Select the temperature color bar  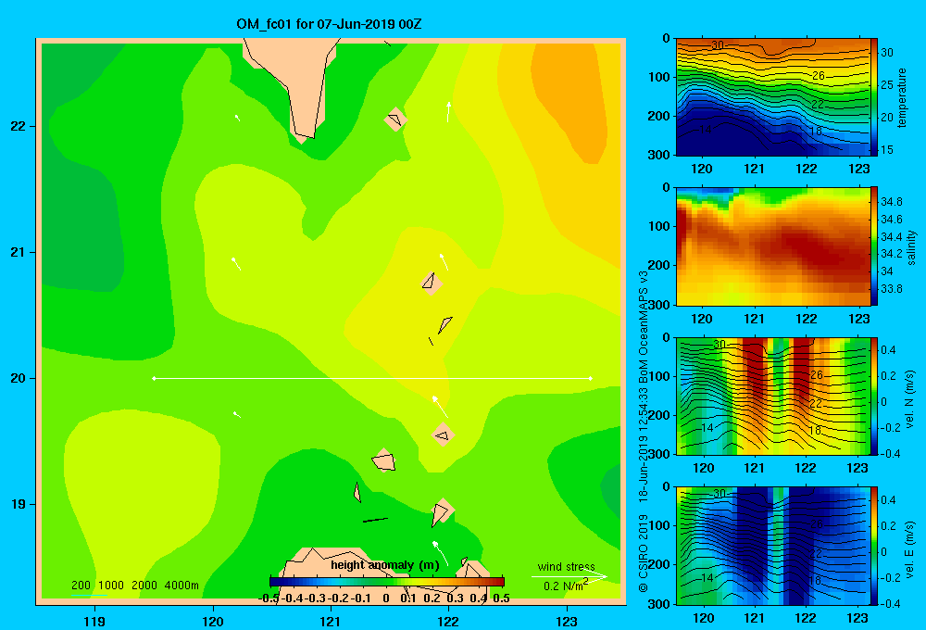pos(874,97)
